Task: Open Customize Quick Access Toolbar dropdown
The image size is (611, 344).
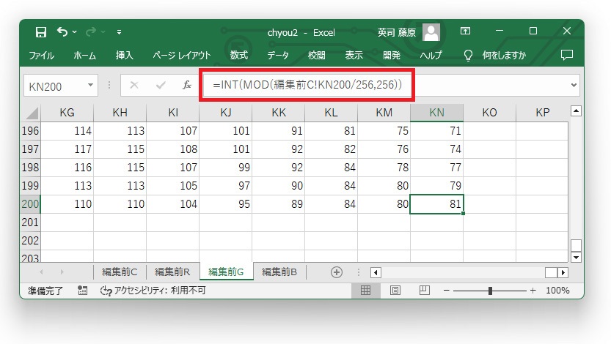Action: point(120,32)
